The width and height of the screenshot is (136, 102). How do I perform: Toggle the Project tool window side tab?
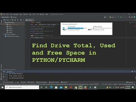1,22
